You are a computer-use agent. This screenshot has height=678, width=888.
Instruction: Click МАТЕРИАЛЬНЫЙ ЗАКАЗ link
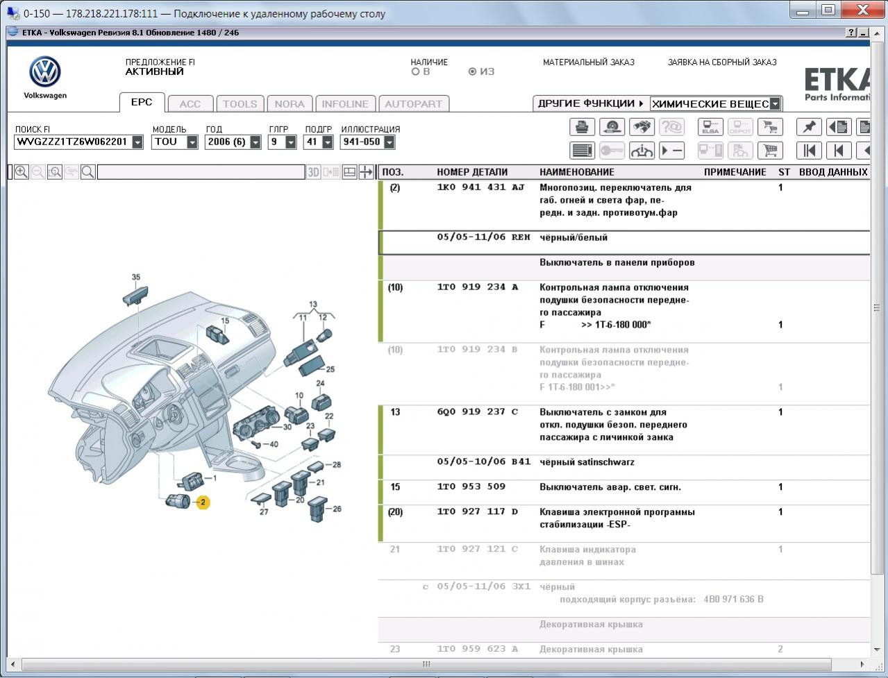pos(589,62)
